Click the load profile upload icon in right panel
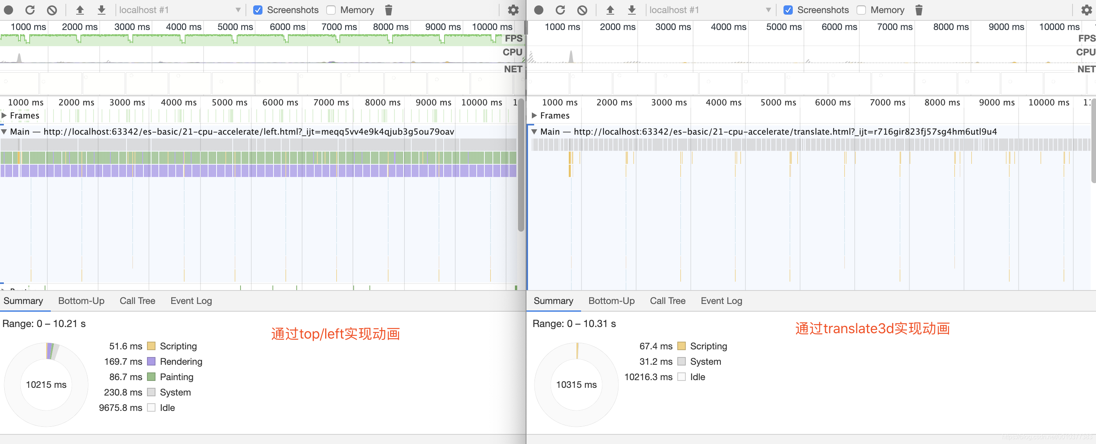 pos(610,10)
